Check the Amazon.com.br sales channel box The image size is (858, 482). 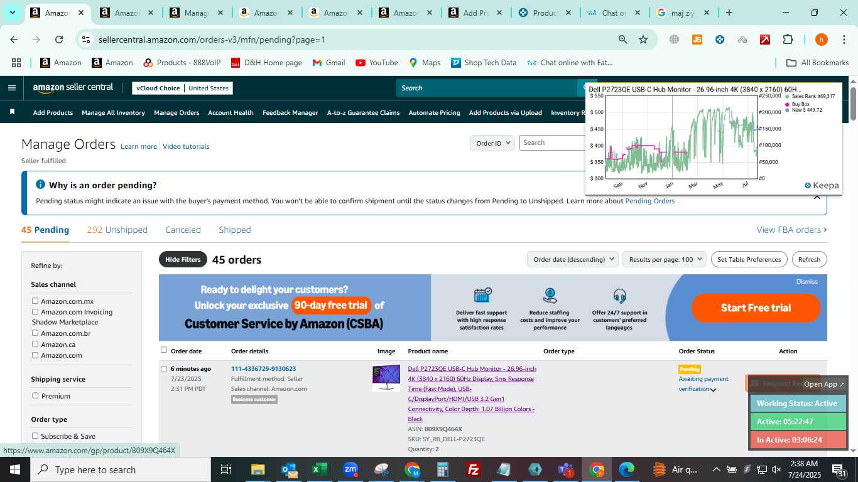coord(35,333)
